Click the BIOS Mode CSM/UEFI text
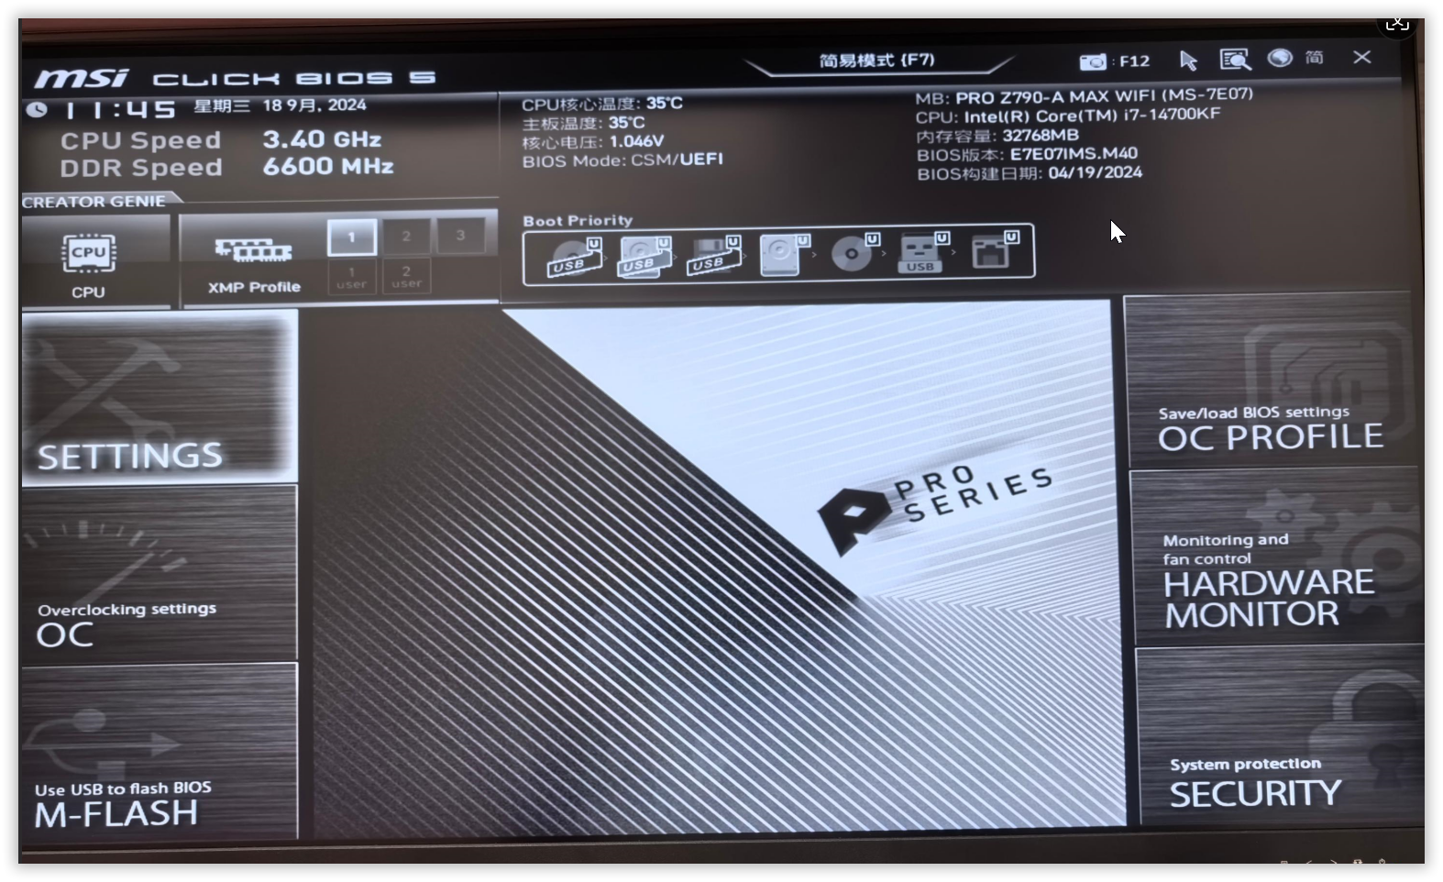Screen dimensions: 1443x882 pos(622,160)
